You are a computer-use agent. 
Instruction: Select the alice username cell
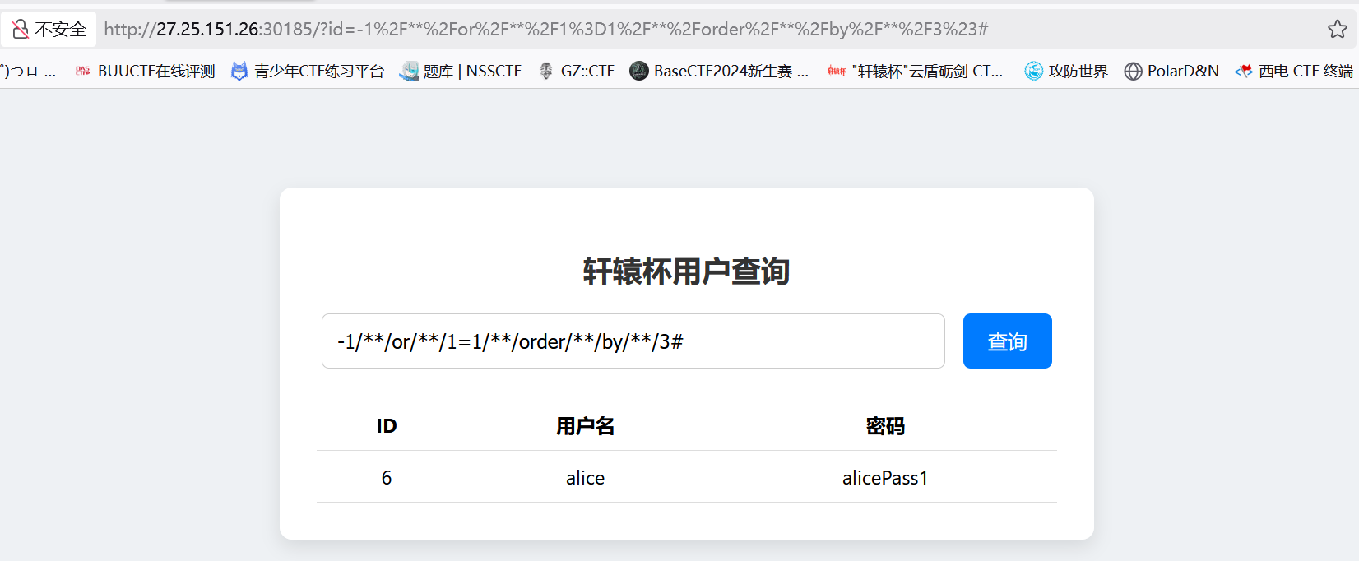pos(585,478)
